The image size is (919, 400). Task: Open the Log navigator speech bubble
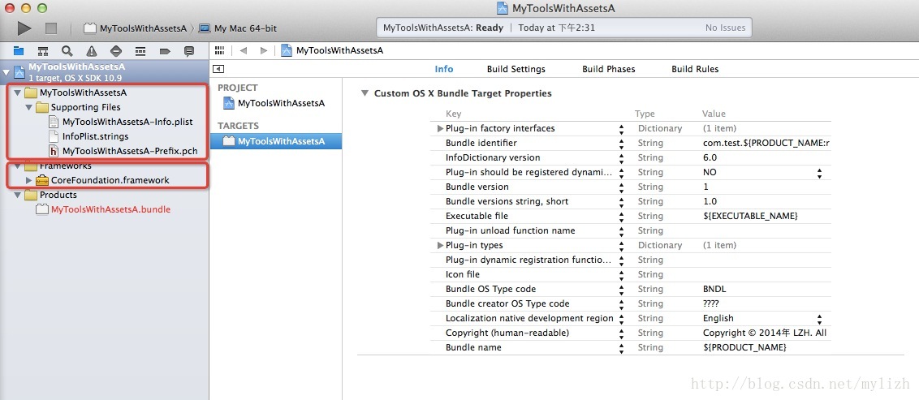[x=188, y=51]
